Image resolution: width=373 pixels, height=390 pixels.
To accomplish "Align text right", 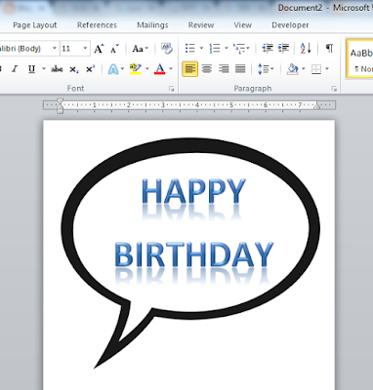I will [224, 69].
